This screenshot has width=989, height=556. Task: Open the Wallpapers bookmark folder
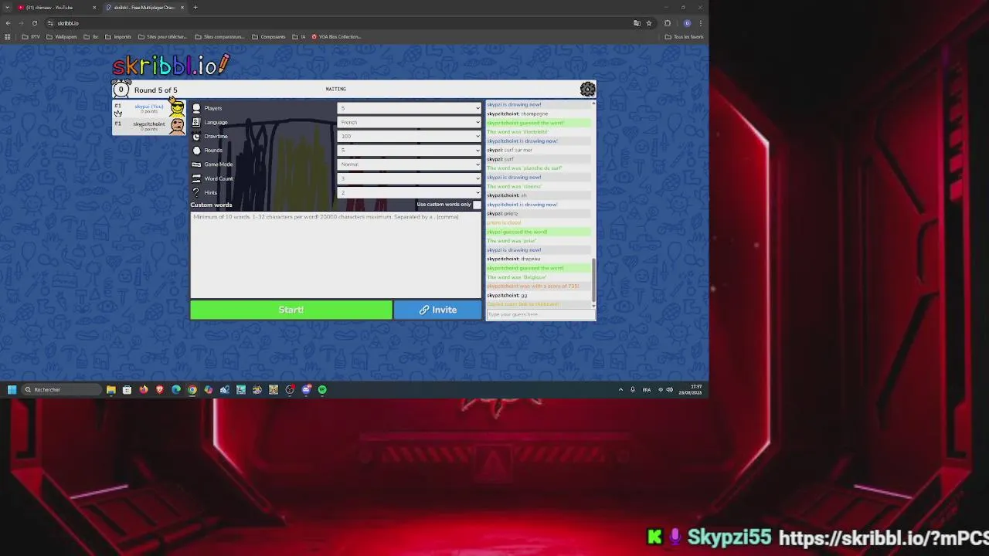(62, 36)
